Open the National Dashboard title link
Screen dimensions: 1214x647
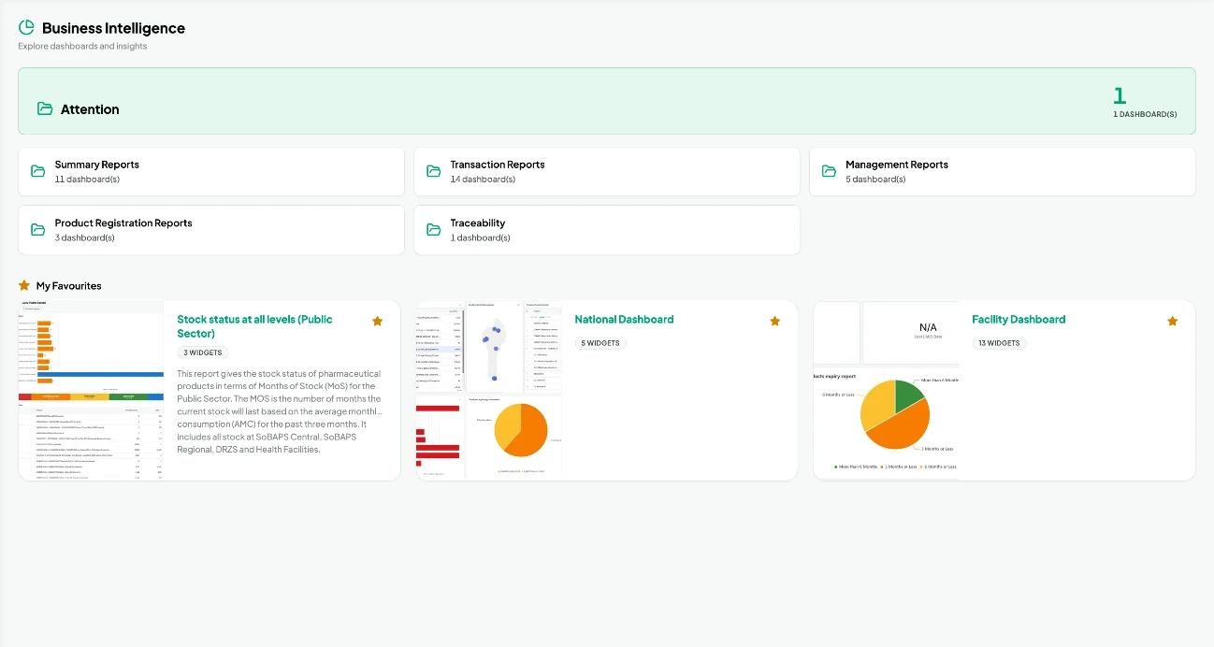click(624, 320)
